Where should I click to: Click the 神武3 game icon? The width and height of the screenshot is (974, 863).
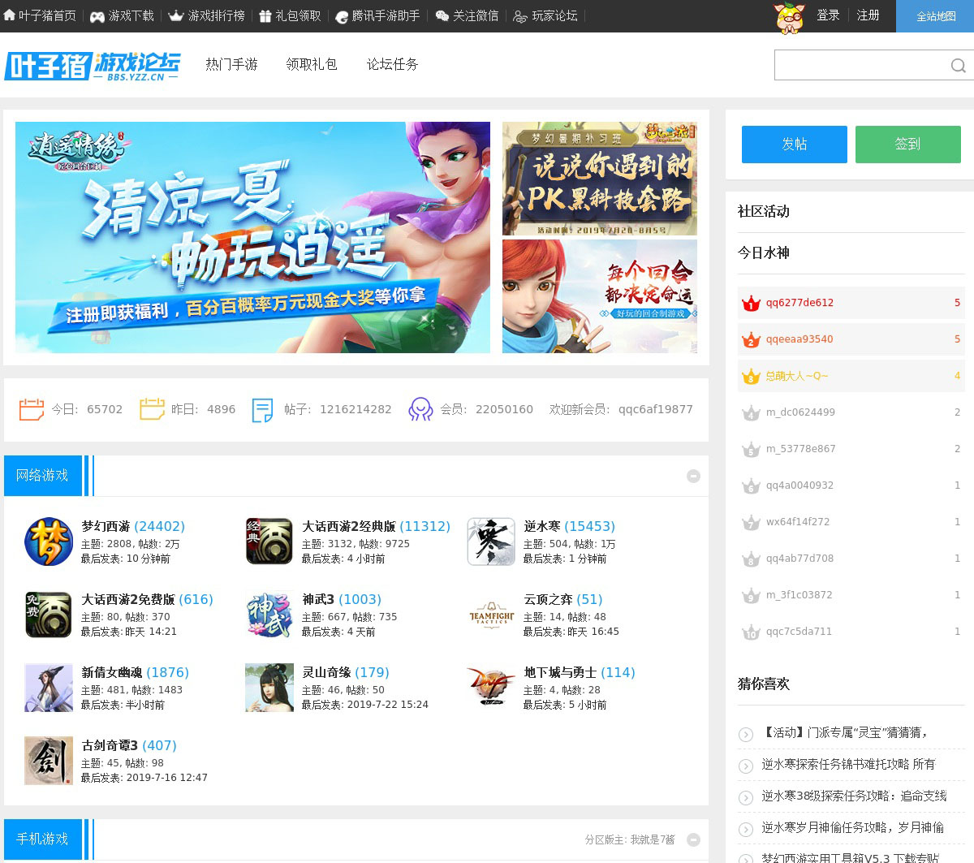coord(269,615)
